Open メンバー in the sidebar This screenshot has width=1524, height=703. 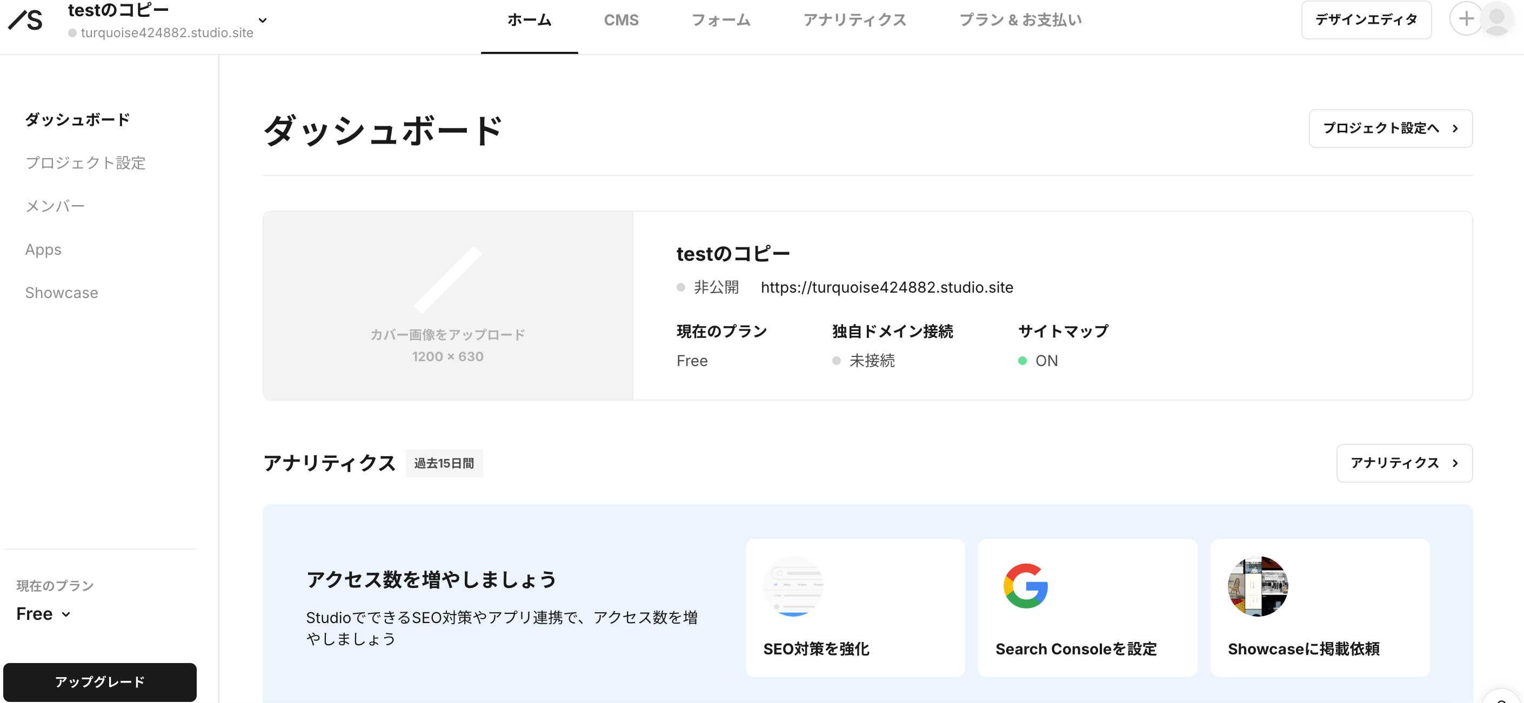(x=55, y=205)
